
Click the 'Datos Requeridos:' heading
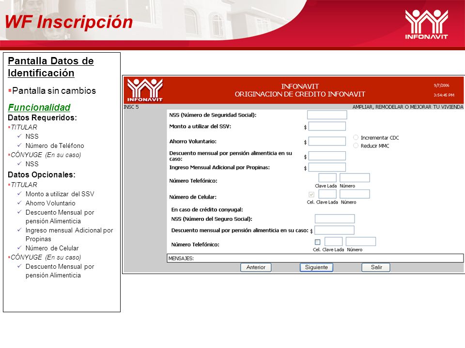(x=43, y=118)
